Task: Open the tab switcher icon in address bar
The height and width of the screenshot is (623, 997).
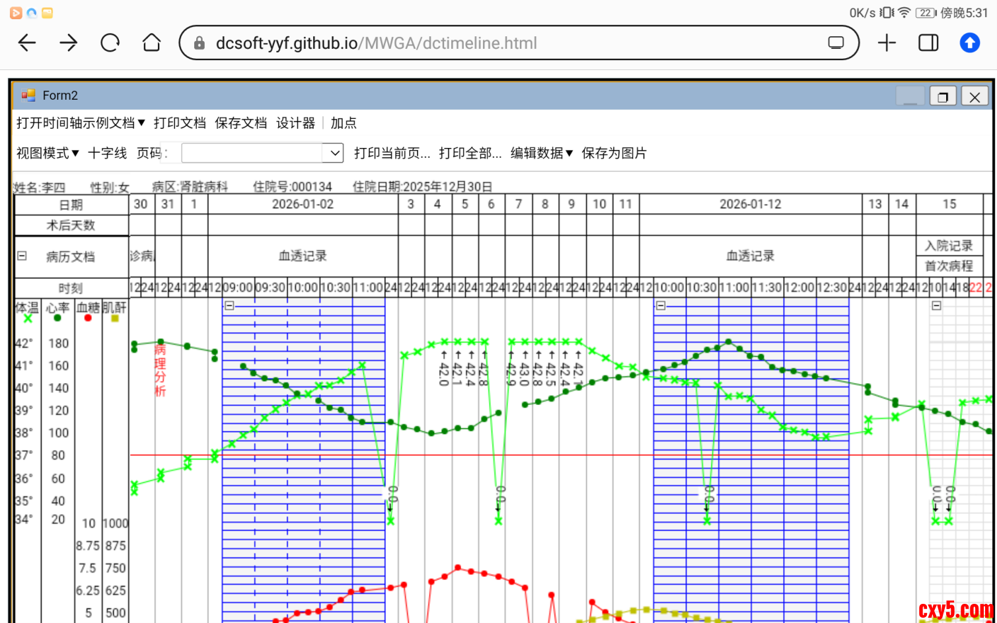Action: coord(836,43)
